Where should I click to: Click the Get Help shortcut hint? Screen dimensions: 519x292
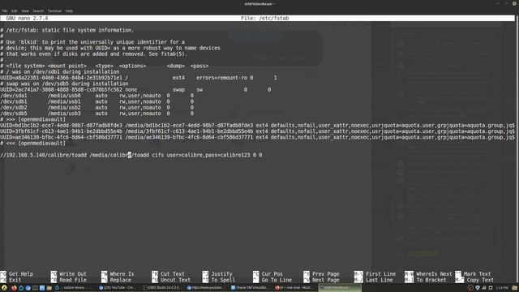[17, 274]
